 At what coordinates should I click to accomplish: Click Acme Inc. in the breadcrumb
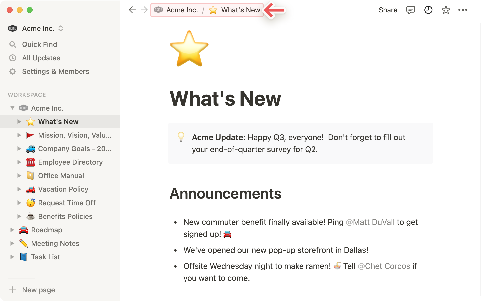[182, 10]
